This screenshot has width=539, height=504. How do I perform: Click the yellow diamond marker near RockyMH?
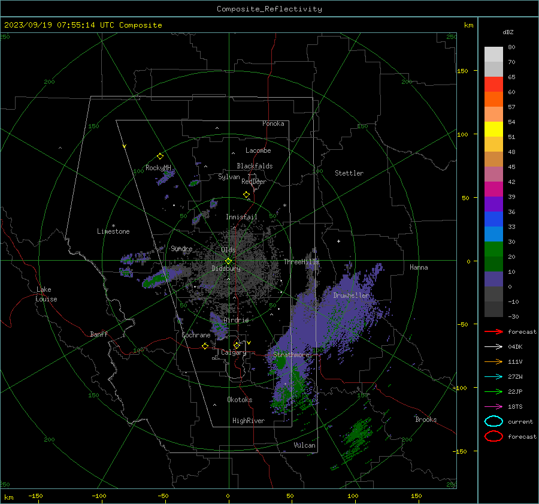coord(160,156)
